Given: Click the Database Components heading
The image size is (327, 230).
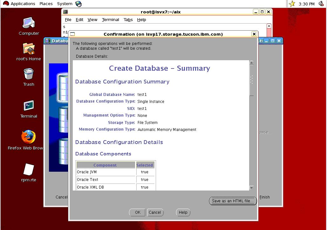Looking at the screenshot, I should pos(103,154).
